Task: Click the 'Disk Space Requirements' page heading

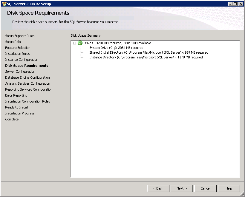Action: pos(38,13)
